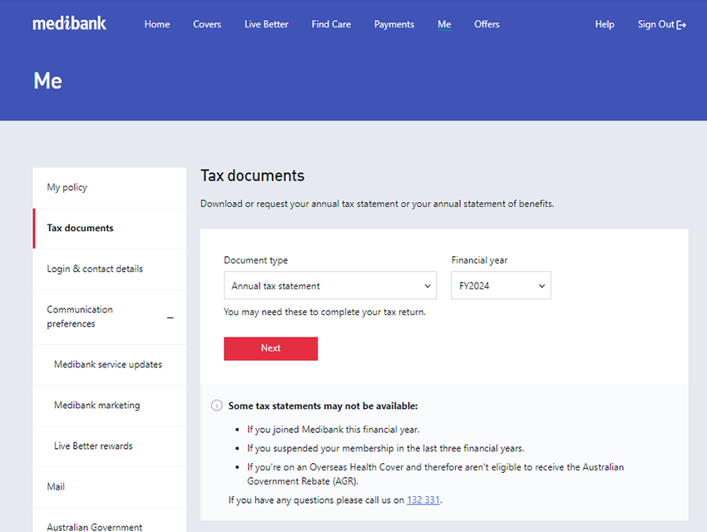
Task: Open Find Care in navigation bar
Action: tap(331, 24)
